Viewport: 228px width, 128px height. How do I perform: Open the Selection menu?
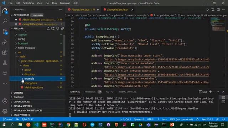(x=28, y=3)
